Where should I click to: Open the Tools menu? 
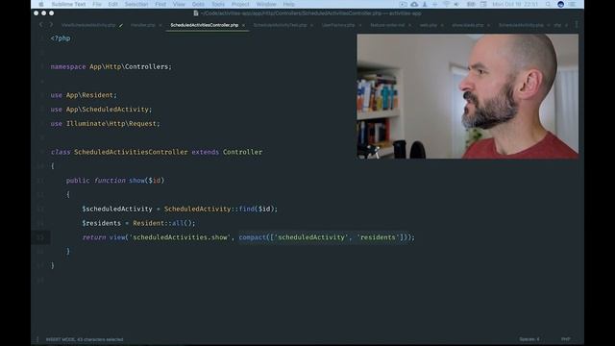218,4
